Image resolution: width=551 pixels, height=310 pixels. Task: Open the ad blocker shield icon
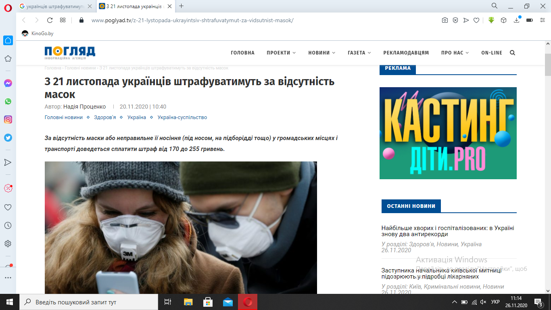click(455, 20)
